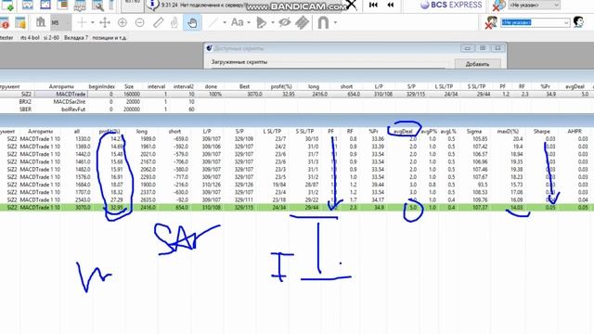Toggle the magnet snap tool
This screenshot has height=334, width=594.
tap(323, 22)
